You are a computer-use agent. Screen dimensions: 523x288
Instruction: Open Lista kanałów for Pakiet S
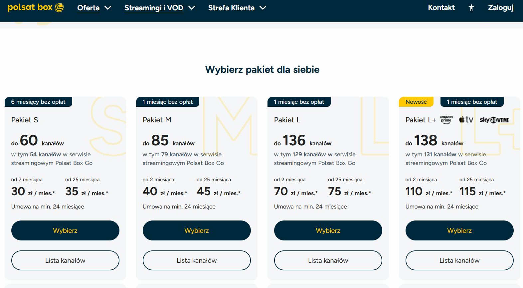[x=65, y=260]
